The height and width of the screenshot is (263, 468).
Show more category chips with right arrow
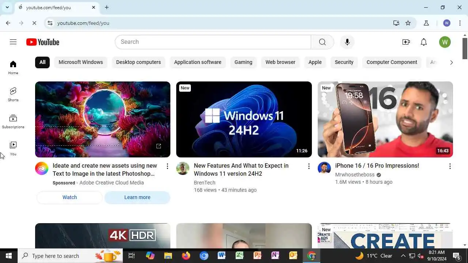(451, 62)
